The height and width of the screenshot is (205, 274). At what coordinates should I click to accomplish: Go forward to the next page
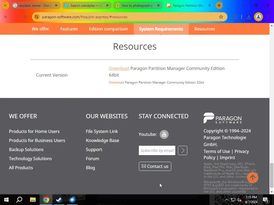16,17
